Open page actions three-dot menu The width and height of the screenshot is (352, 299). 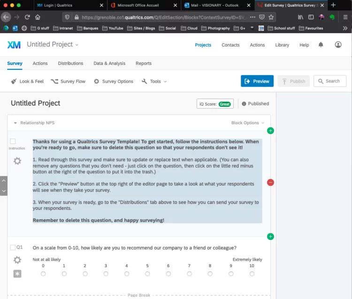[253, 17]
